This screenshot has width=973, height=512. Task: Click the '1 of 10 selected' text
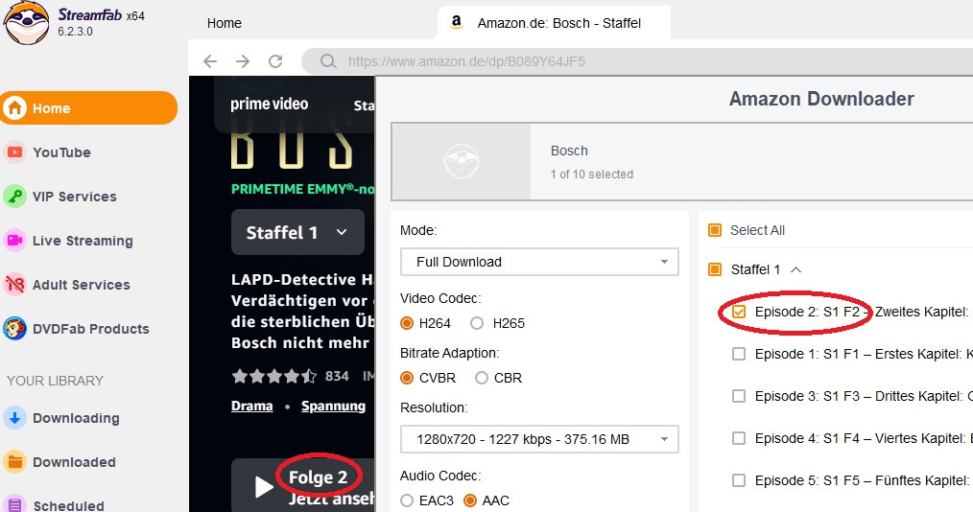591,175
